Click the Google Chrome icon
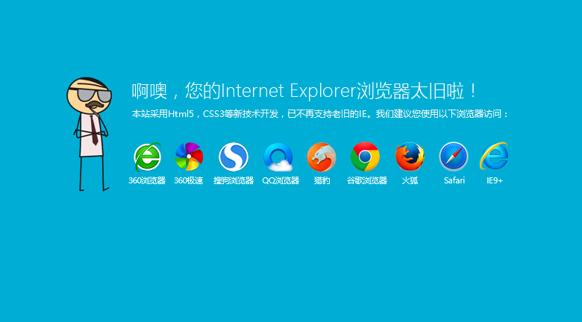Screen dimensions: 582x322 pyautogui.click(x=365, y=157)
